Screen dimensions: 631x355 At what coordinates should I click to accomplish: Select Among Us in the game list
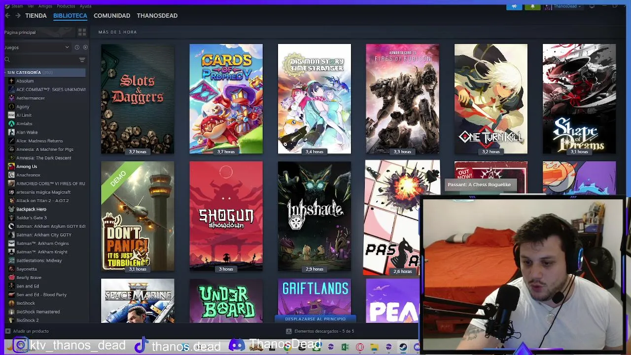tap(27, 167)
